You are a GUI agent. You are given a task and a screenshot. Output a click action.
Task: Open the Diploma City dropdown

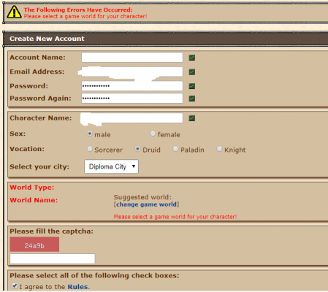tap(112, 166)
